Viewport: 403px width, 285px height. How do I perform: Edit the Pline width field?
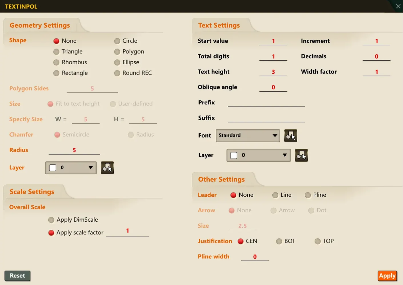[255, 257]
